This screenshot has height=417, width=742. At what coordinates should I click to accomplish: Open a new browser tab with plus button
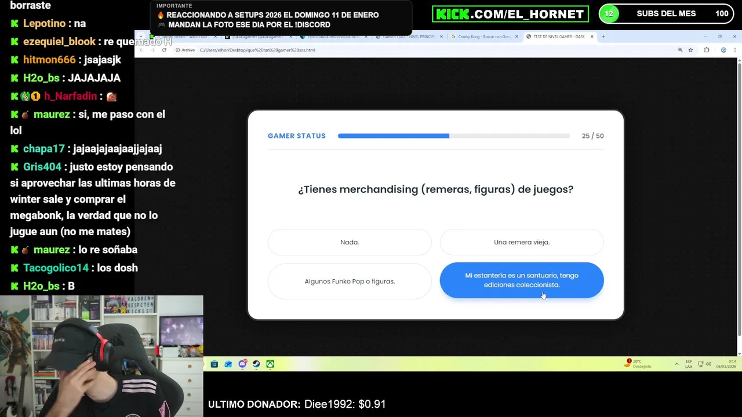[x=603, y=36]
